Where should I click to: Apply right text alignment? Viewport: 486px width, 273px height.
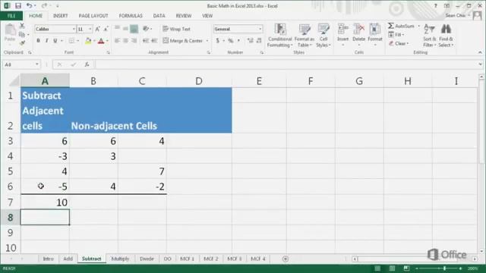click(134, 40)
